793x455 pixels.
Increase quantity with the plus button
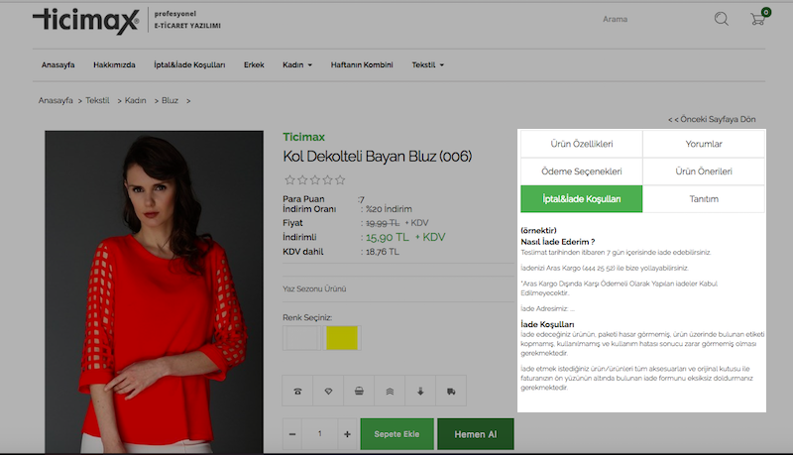click(347, 434)
